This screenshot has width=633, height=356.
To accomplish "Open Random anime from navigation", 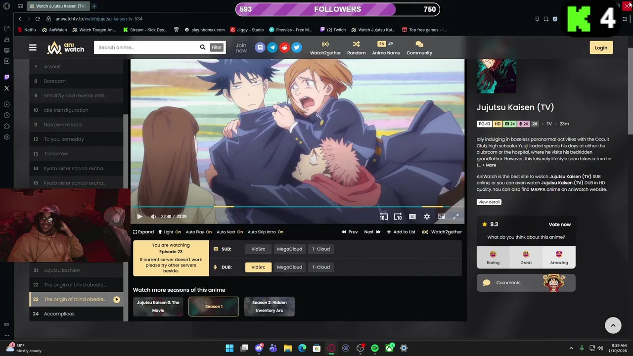I will (x=356, y=48).
